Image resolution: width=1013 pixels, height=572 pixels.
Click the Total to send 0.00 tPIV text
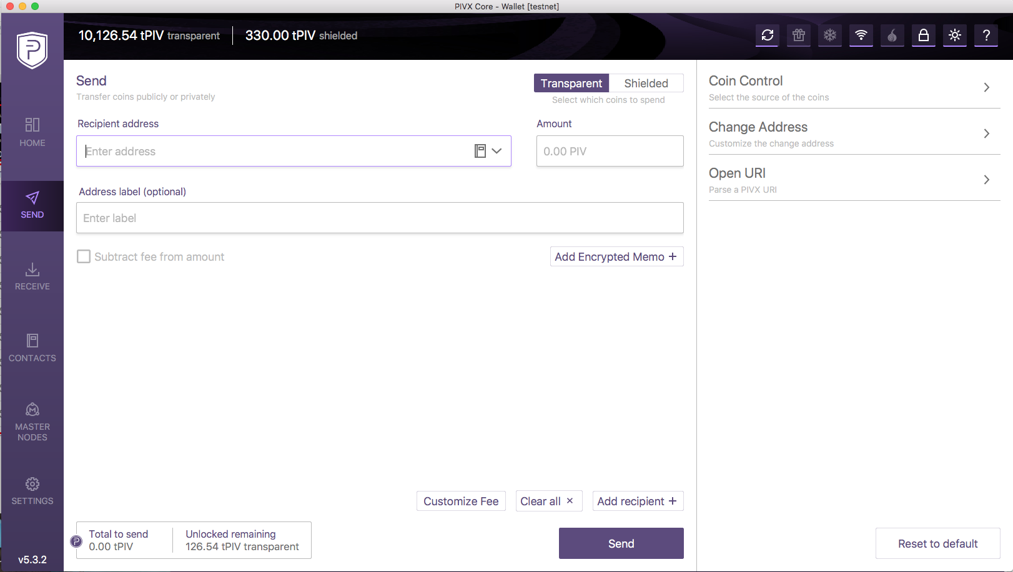119,540
